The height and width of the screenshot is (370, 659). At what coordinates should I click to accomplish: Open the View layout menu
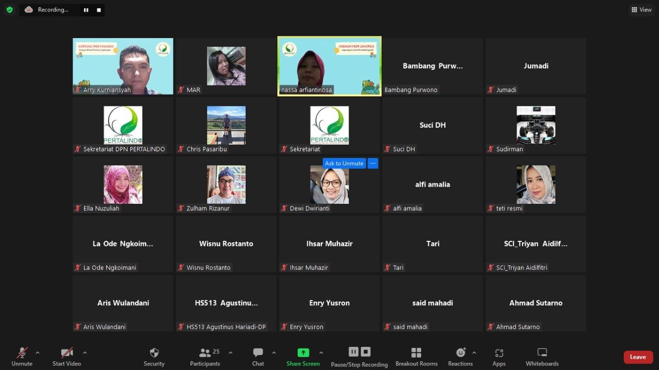[641, 10]
